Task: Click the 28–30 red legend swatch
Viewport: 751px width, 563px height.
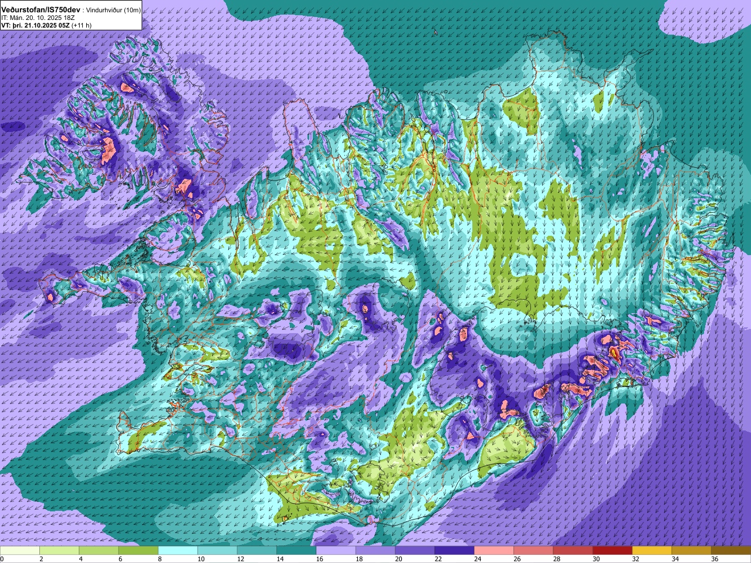Action: click(573, 551)
